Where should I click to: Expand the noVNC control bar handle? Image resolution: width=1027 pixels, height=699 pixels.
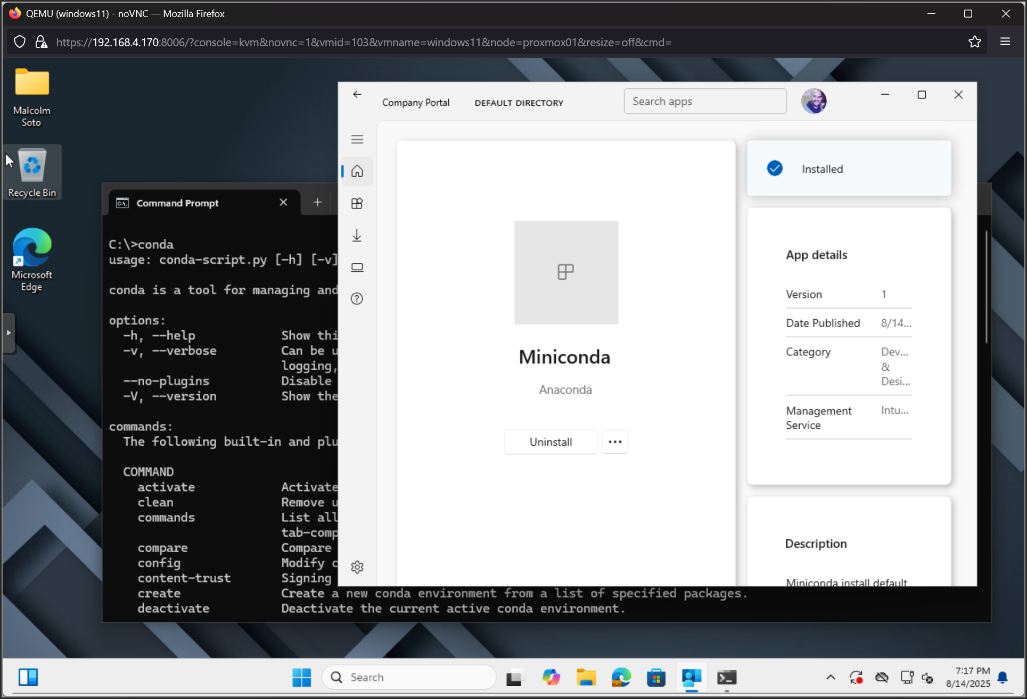(x=9, y=333)
